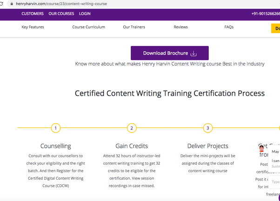Click the download arrow icon in Download Brochure
This screenshot has height=201, width=280.
pos(194,54)
